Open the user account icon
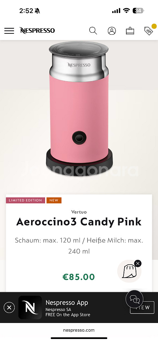 (112, 31)
